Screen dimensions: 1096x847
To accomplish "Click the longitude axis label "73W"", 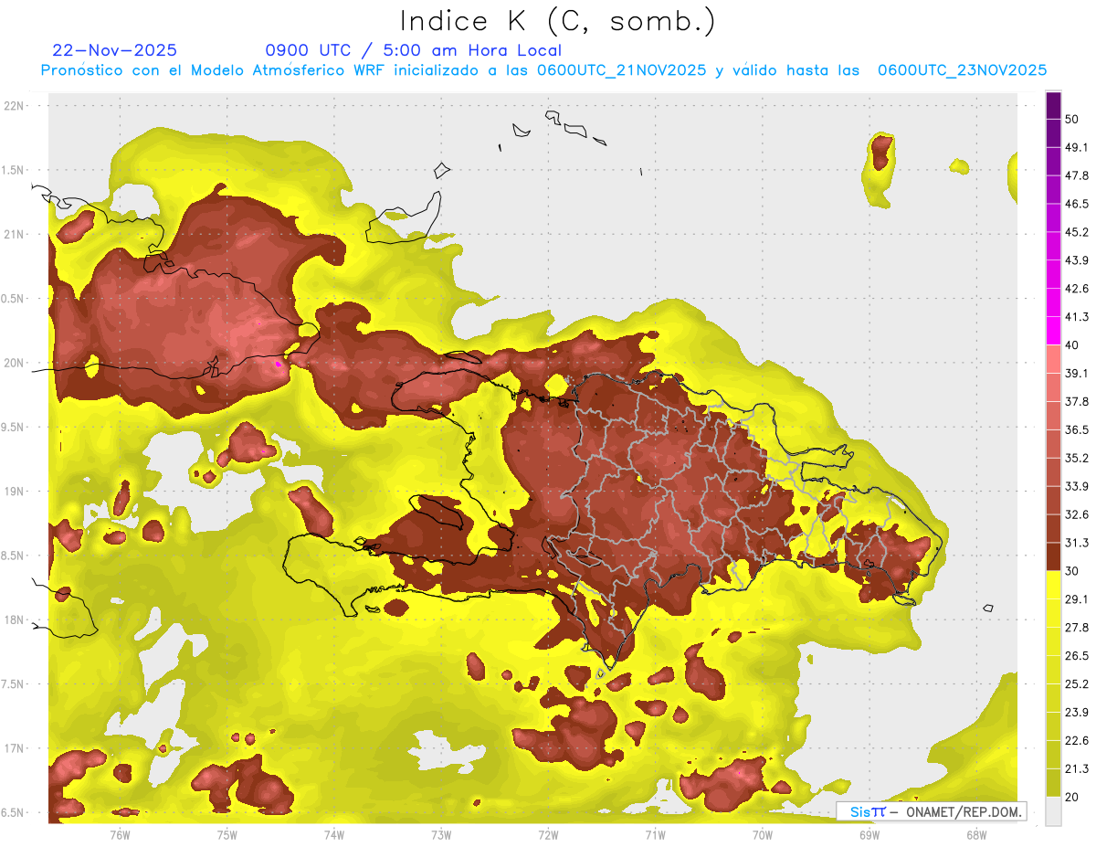I will coord(441,835).
